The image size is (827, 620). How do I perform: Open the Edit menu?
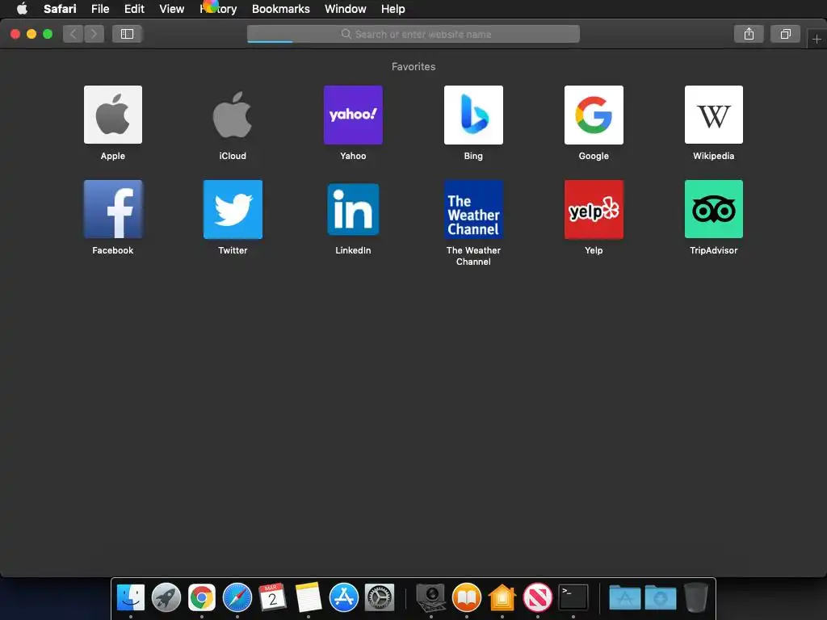pyautogui.click(x=134, y=9)
